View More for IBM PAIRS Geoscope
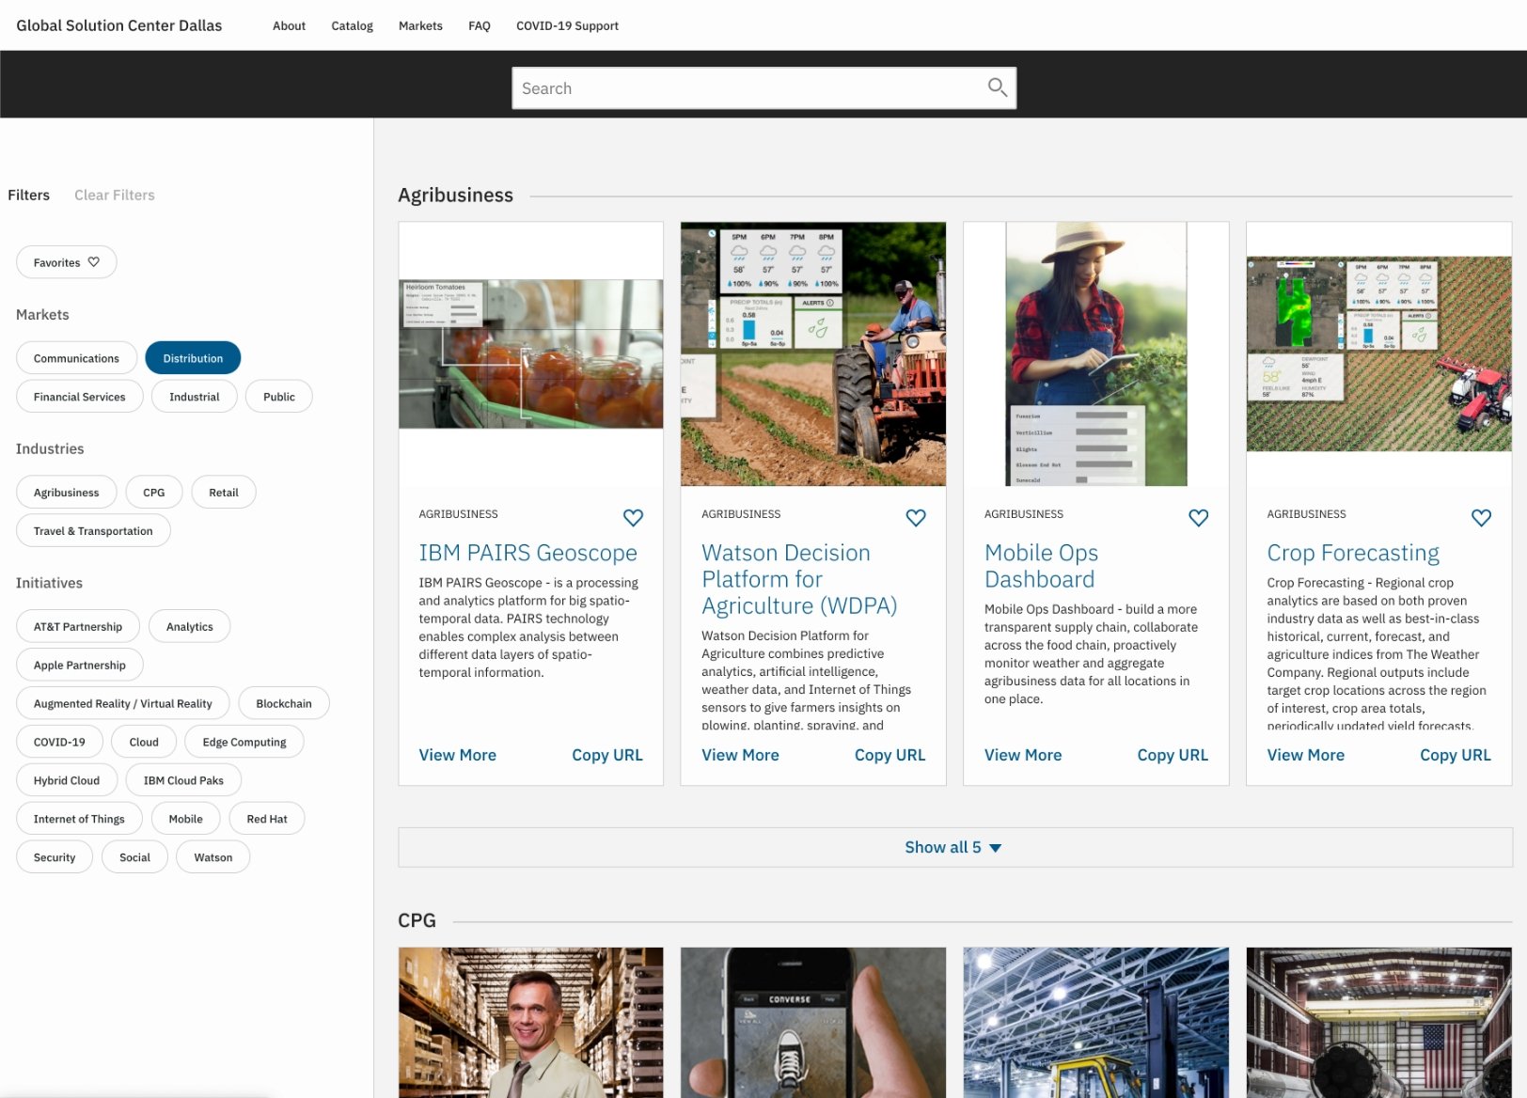The image size is (1527, 1098). coord(458,756)
